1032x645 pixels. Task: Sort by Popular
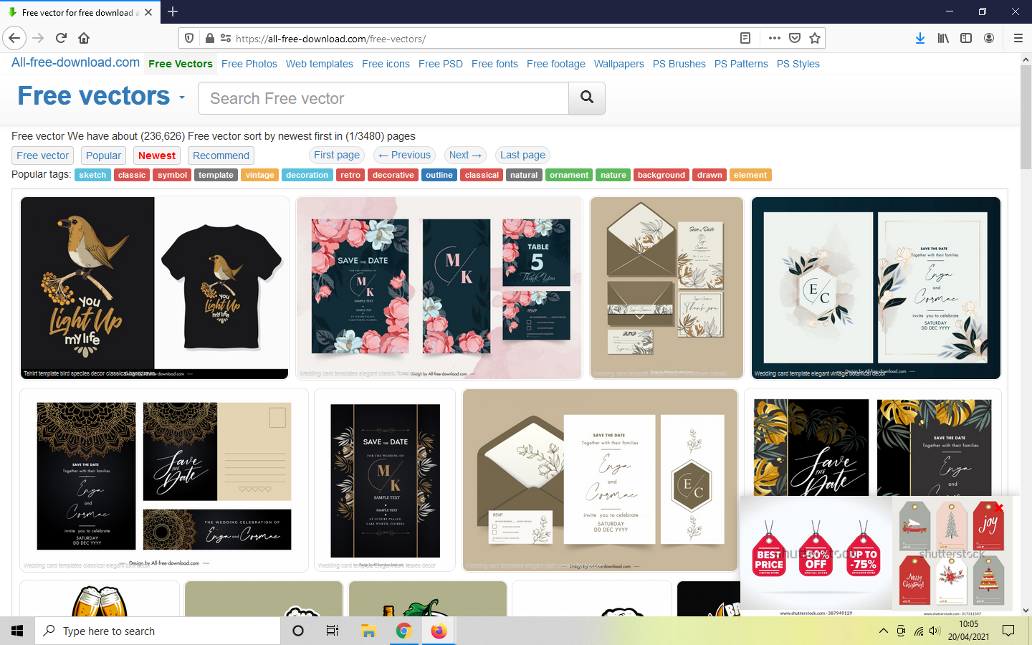click(103, 156)
